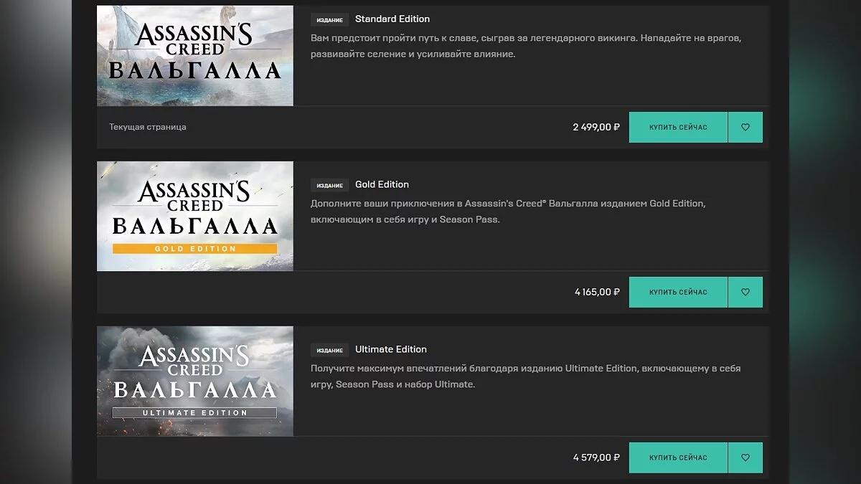Image resolution: width=861 pixels, height=484 pixels.
Task: Click the Gold Edition title
Action: click(x=382, y=184)
